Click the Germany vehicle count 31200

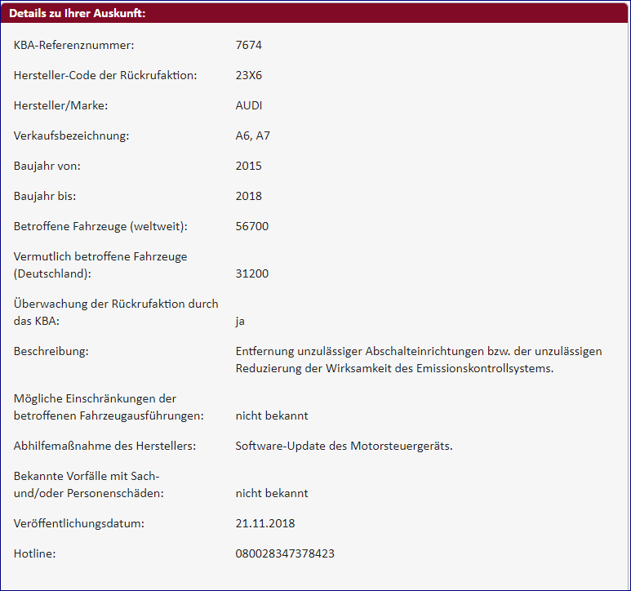252,273
